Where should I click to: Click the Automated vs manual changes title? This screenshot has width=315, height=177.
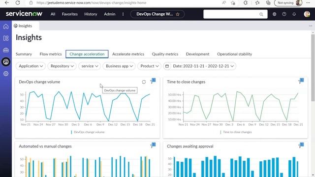pos(45,147)
